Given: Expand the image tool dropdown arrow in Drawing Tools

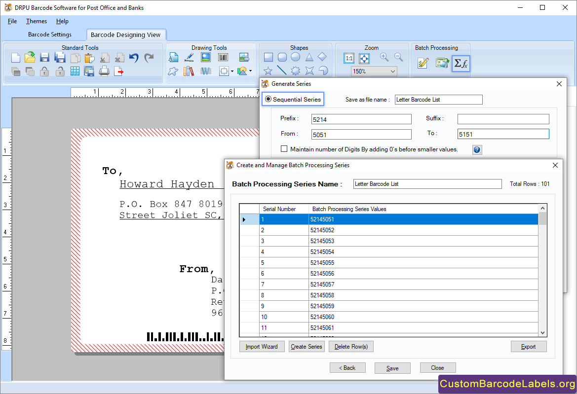Looking at the screenshot, I should 250,72.
